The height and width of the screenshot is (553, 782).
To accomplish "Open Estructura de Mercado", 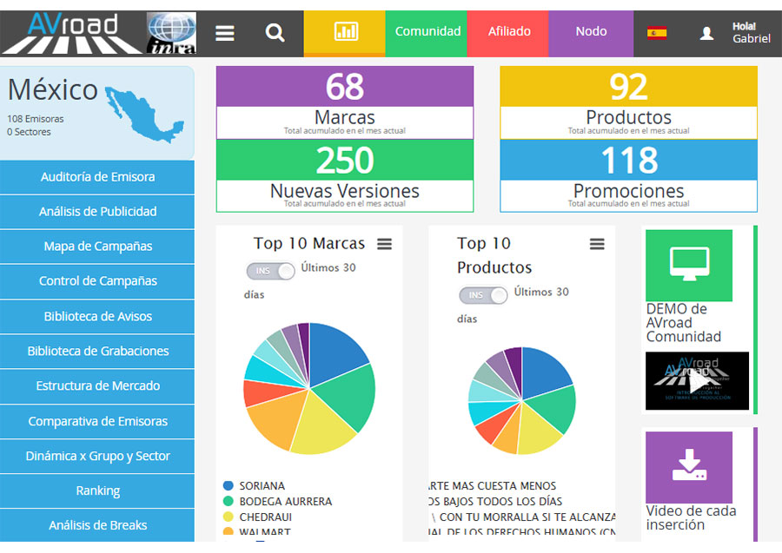I will pos(97,386).
